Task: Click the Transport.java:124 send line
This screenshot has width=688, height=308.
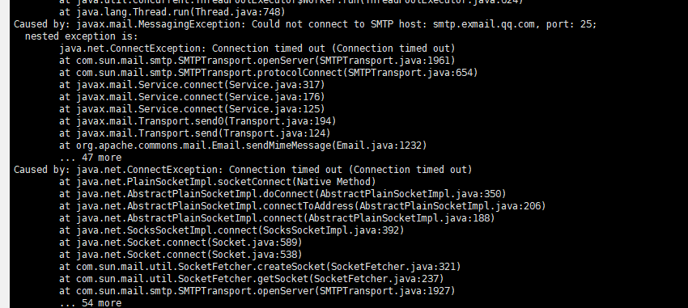Action: pos(195,133)
